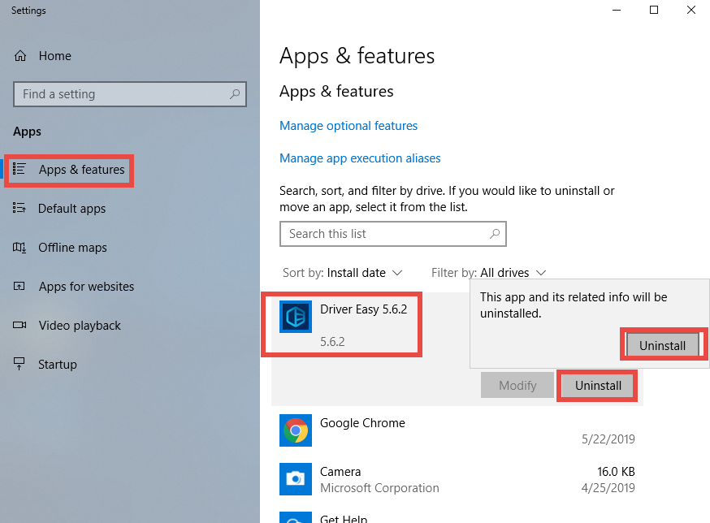710x523 pixels.
Task: Click the magnifier in Find a setting
Action: (235, 94)
